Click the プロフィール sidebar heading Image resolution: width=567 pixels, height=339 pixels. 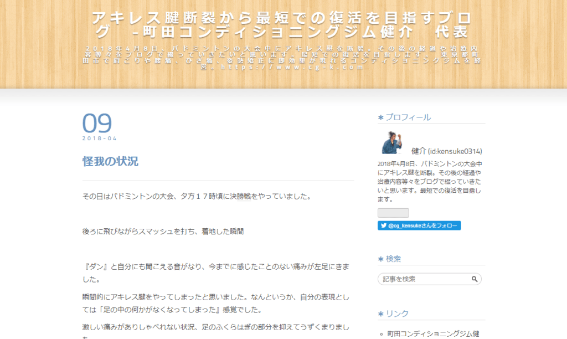tap(408, 117)
